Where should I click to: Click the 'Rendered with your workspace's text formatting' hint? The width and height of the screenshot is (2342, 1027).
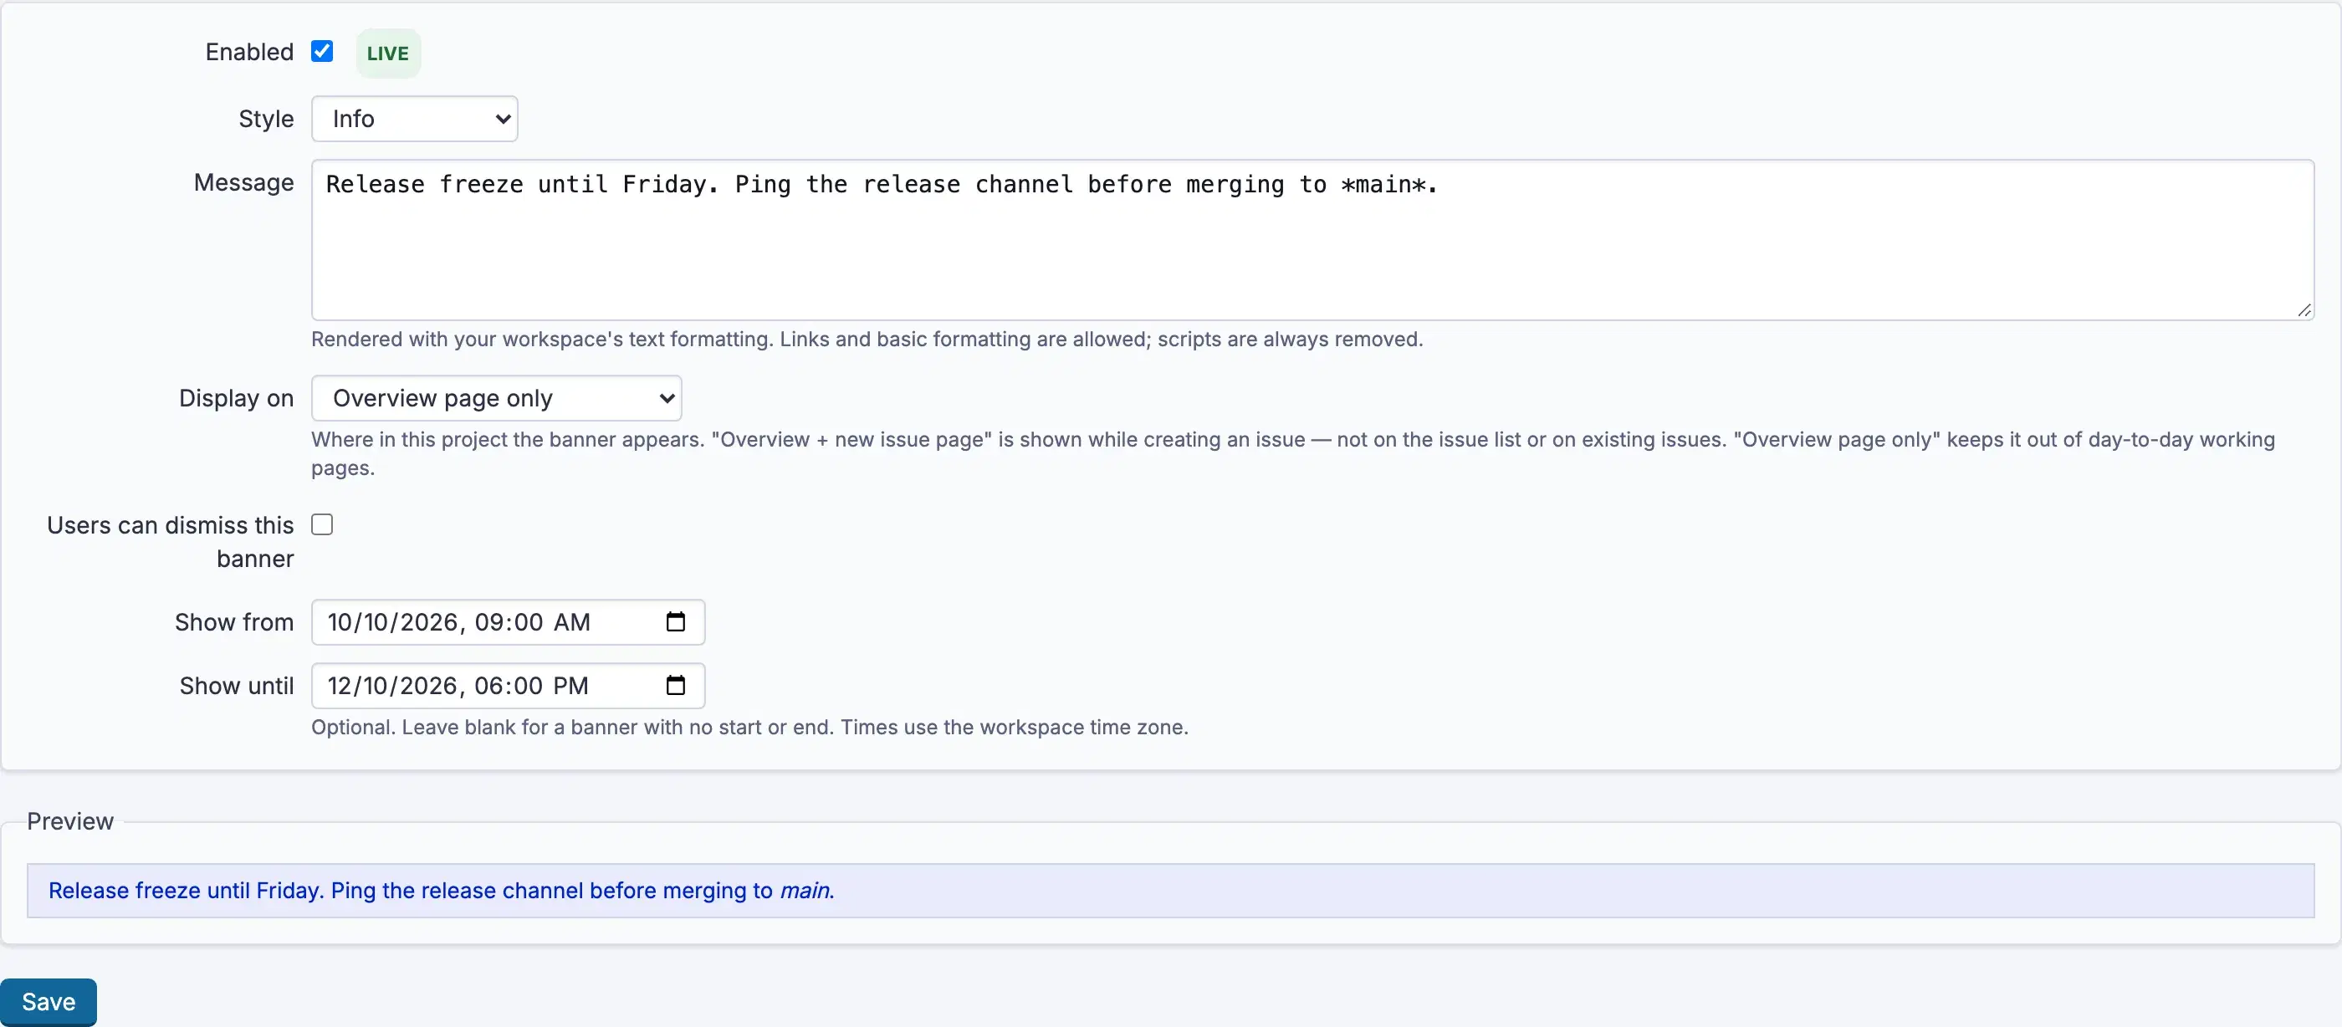[867, 339]
